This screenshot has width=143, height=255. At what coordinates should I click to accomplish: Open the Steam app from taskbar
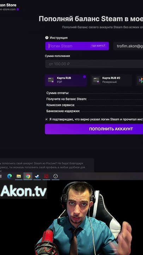pos(37,176)
